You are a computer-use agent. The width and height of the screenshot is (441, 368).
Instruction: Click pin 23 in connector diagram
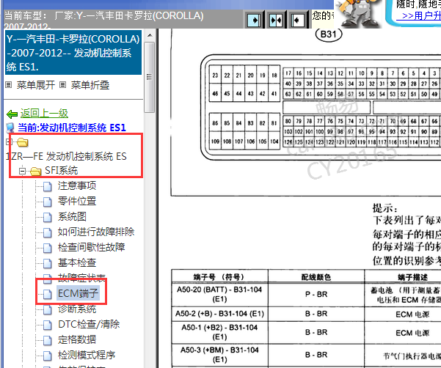215,76
